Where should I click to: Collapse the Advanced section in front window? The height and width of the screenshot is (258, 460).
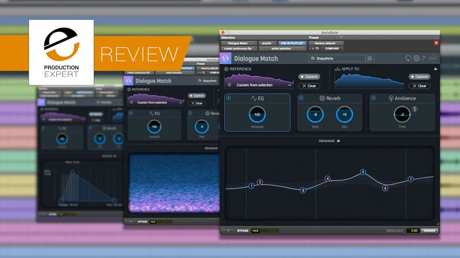coord(329,140)
